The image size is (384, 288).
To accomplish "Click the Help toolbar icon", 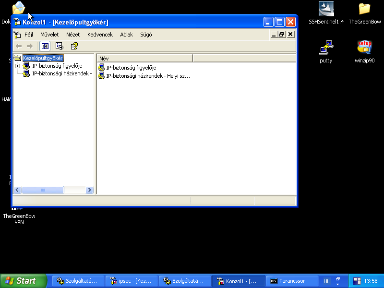I will pos(74,46).
